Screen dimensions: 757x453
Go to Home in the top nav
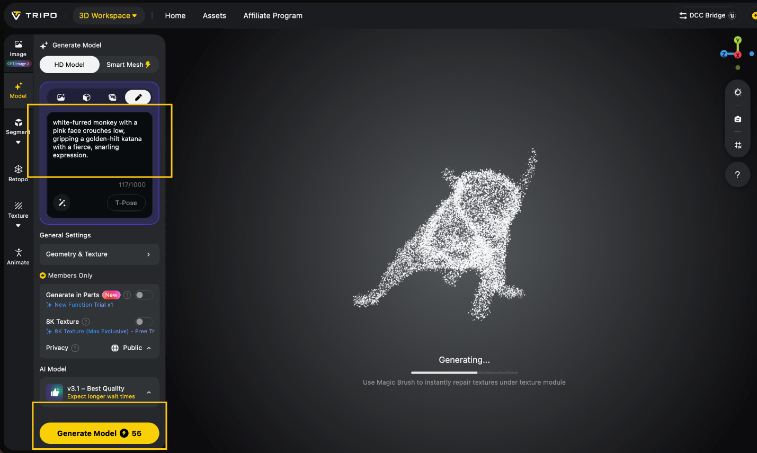(175, 15)
